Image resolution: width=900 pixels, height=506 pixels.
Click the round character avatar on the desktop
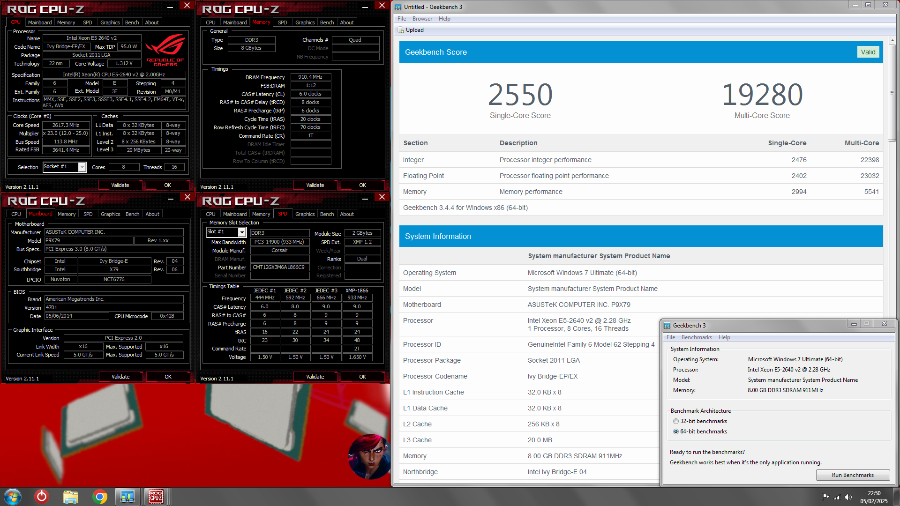[369, 456]
